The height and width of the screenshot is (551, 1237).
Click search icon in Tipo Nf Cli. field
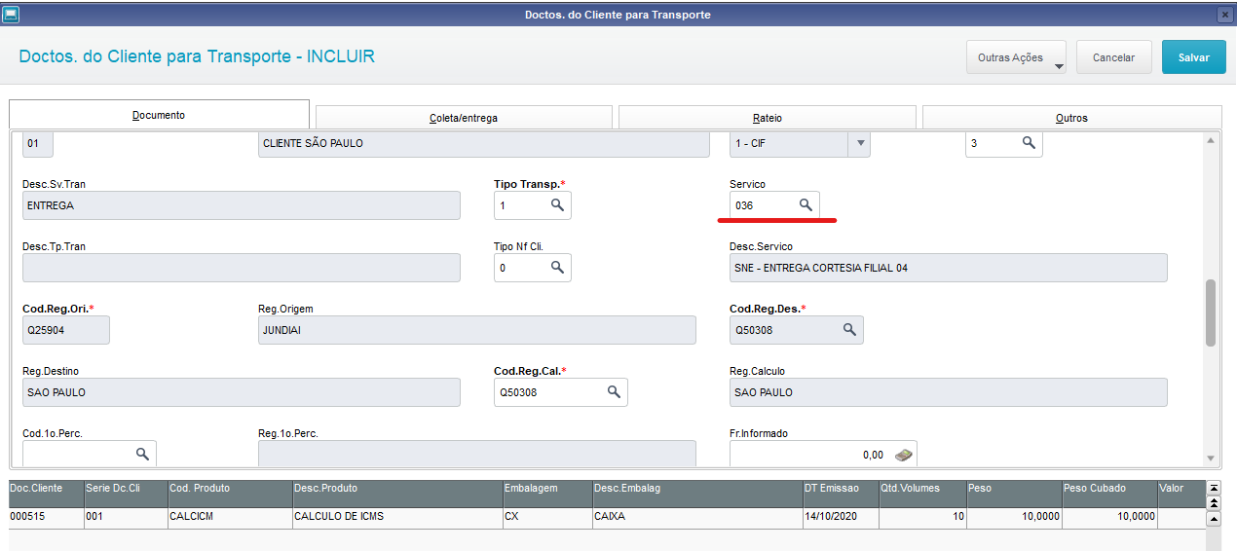pos(557,267)
